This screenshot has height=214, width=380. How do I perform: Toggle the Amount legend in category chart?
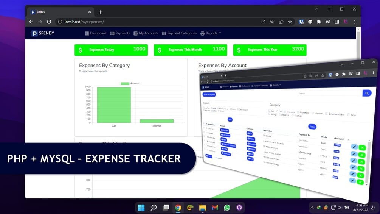[x=130, y=83]
